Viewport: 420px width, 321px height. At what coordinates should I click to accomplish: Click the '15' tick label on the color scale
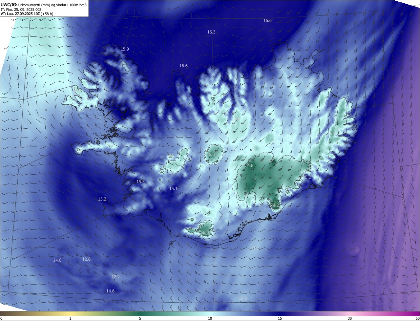click(280, 318)
